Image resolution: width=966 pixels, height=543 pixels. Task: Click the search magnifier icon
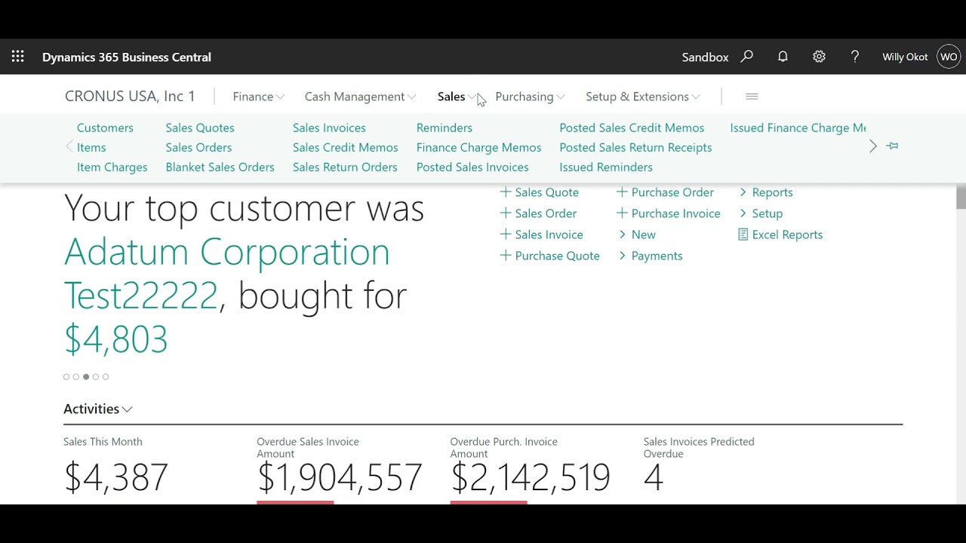click(x=747, y=57)
